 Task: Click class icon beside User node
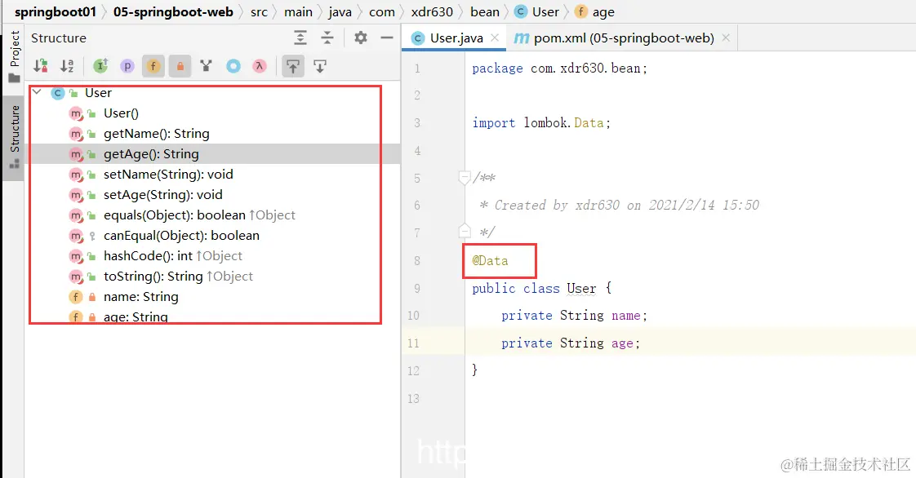coord(57,93)
